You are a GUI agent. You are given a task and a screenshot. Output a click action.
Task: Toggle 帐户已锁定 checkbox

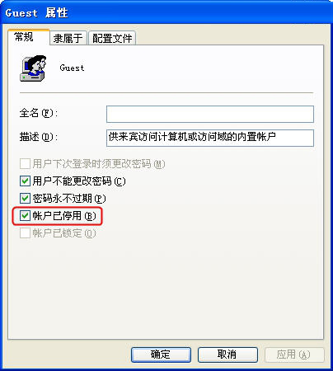[25, 233]
